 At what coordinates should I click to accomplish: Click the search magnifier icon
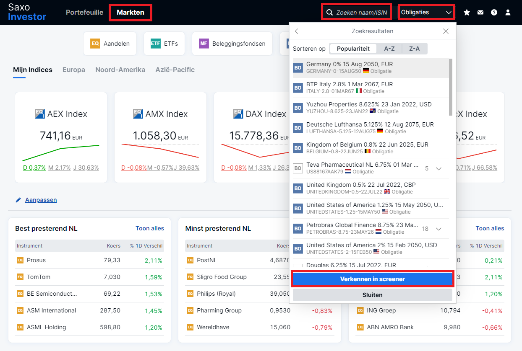point(330,13)
